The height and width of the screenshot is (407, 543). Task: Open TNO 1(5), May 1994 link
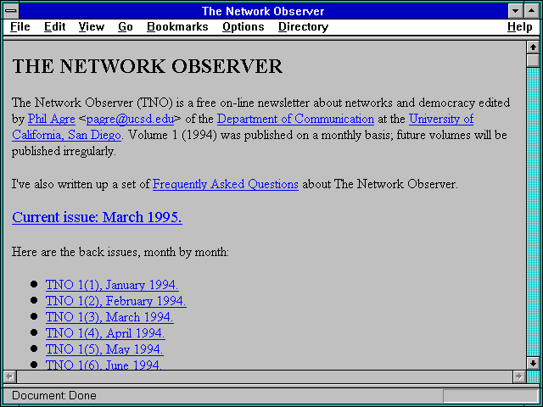104,349
